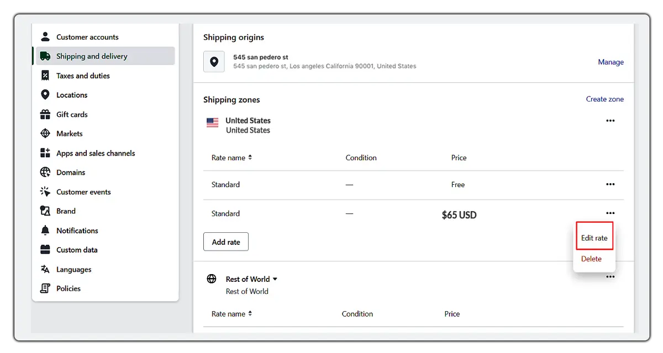Click the Notifications bell icon
Screen dimensions: 663x353
coord(45,230)
